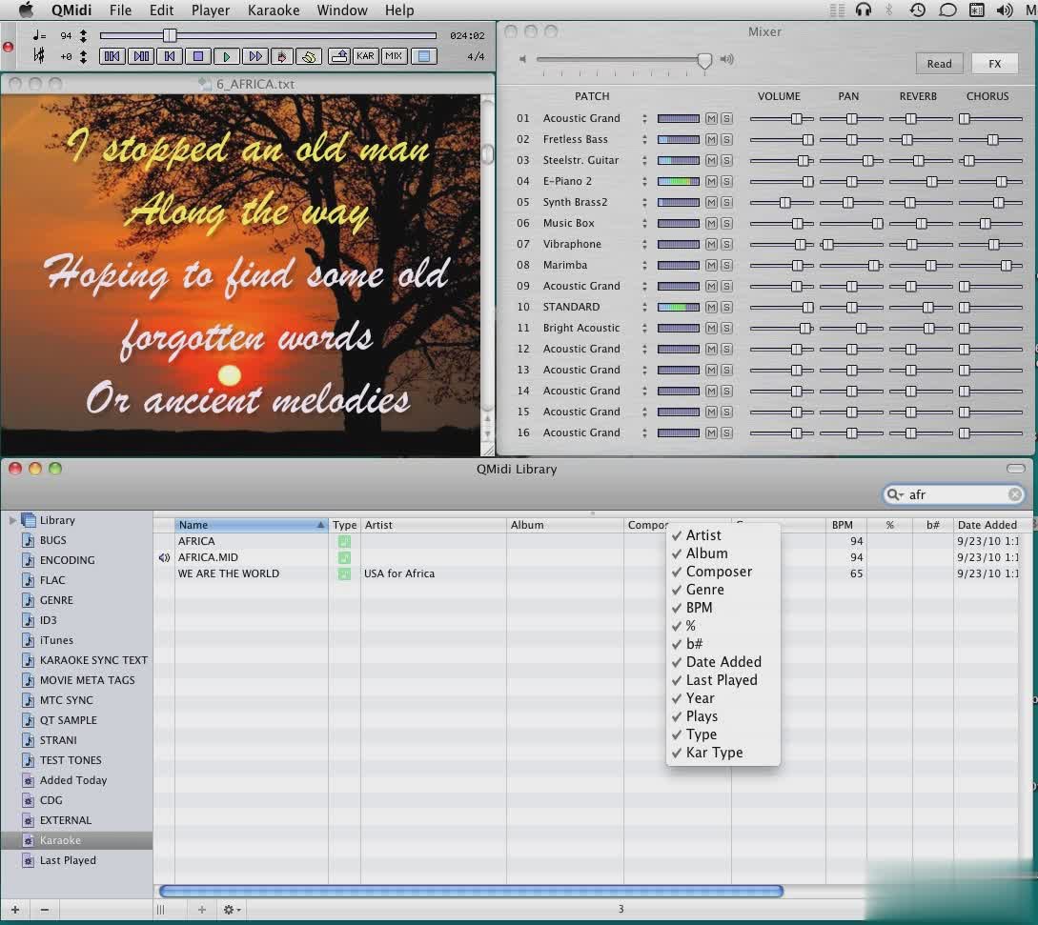Screen dimensions: 1038x925
Task: Select WE ARE THE WORLD in the library
Action: (229, 573)
